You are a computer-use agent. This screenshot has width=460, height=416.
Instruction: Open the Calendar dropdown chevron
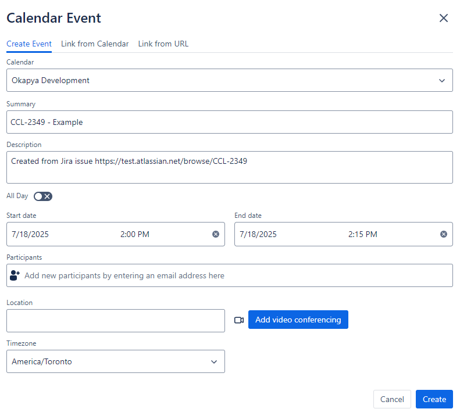pyautogui.click(x=441, y=81)
